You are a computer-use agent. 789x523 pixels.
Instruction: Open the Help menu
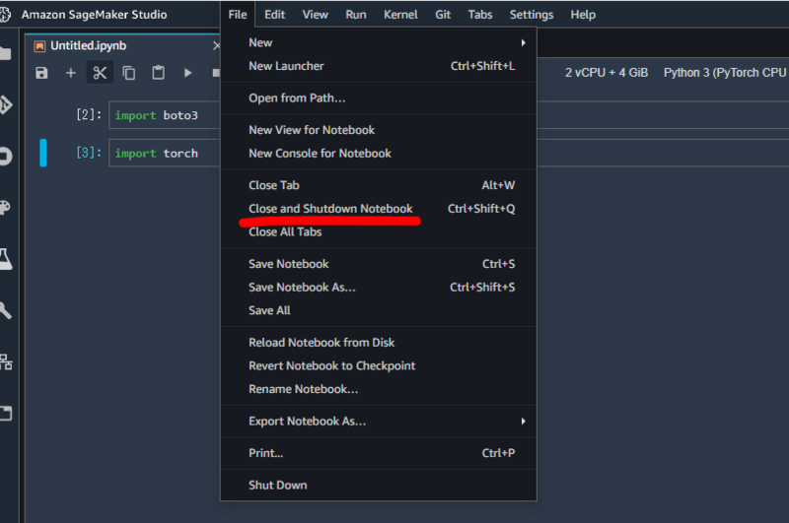583,15
